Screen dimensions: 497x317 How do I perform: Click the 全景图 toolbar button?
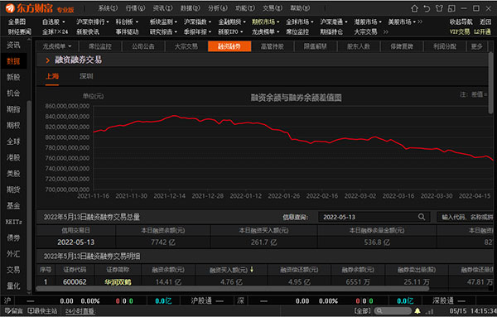click(x=17, y=22)
